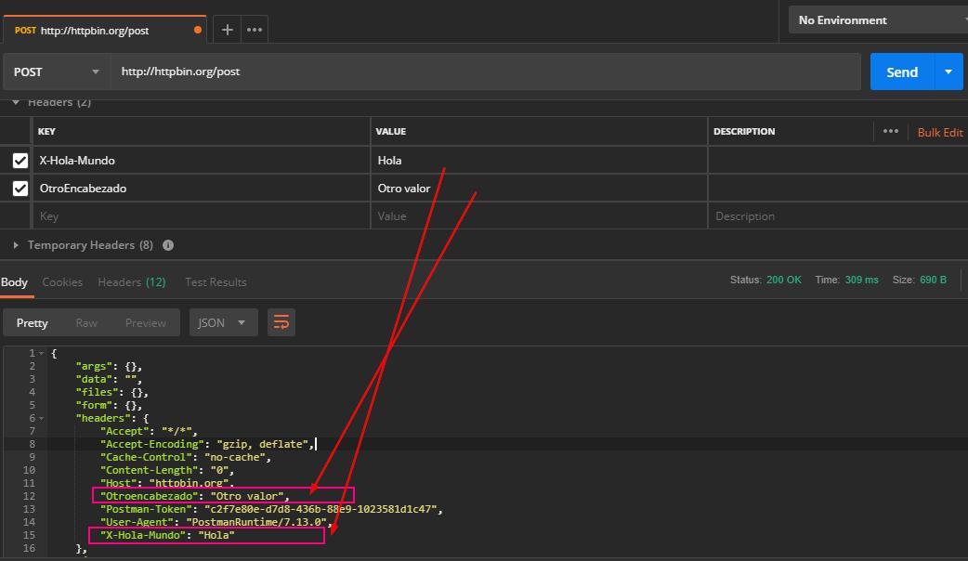968x561 pixels.
Task: Open the POST method dropdown
Action: [x=56, y=72]
